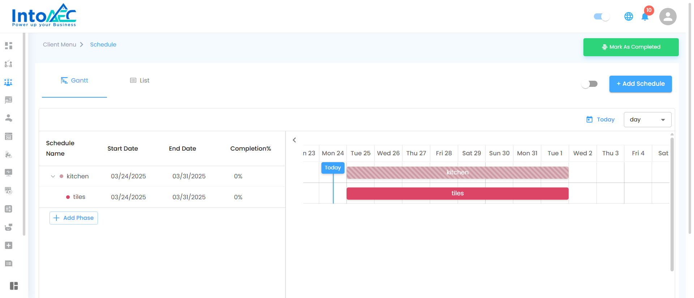Click the Start Date column header

[123, 148]
